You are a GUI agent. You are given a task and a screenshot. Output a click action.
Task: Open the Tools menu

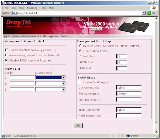(x=43, y=8)
